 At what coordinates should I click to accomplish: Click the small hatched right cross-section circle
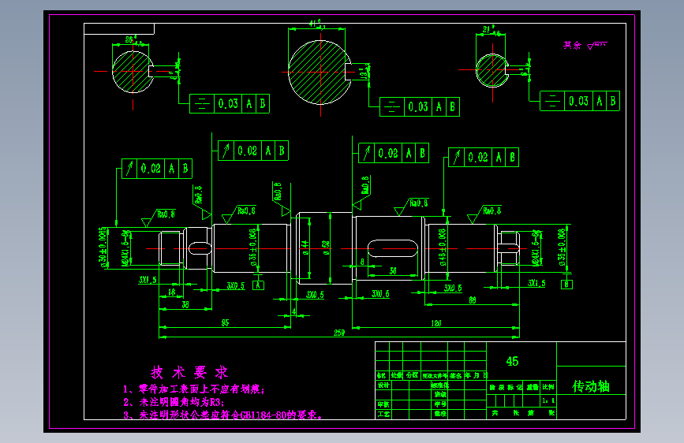492,70
